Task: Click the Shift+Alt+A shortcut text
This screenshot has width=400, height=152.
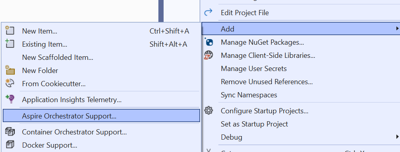Action: [168, 44]
